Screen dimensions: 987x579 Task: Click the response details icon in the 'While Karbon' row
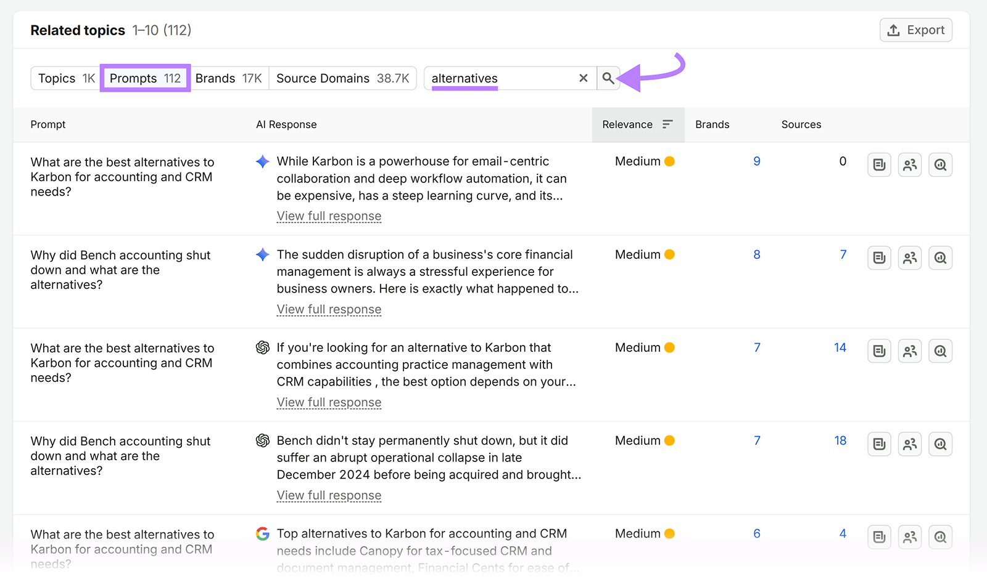(x=880, y=165)
